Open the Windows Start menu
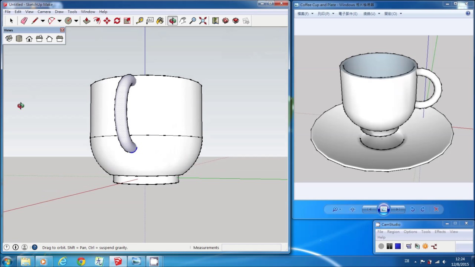Viewport: 475px width, 267px height. click(x=7, y=262)
